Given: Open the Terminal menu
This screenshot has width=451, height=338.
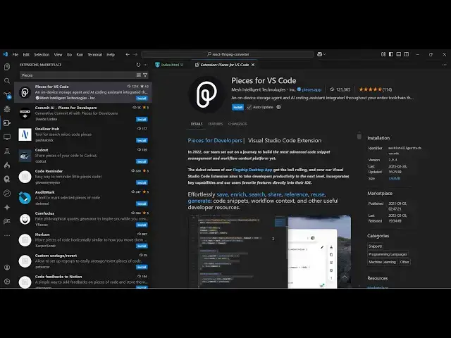Looking at the screenshot, I should pyautogui.click(x=95, y=55).
